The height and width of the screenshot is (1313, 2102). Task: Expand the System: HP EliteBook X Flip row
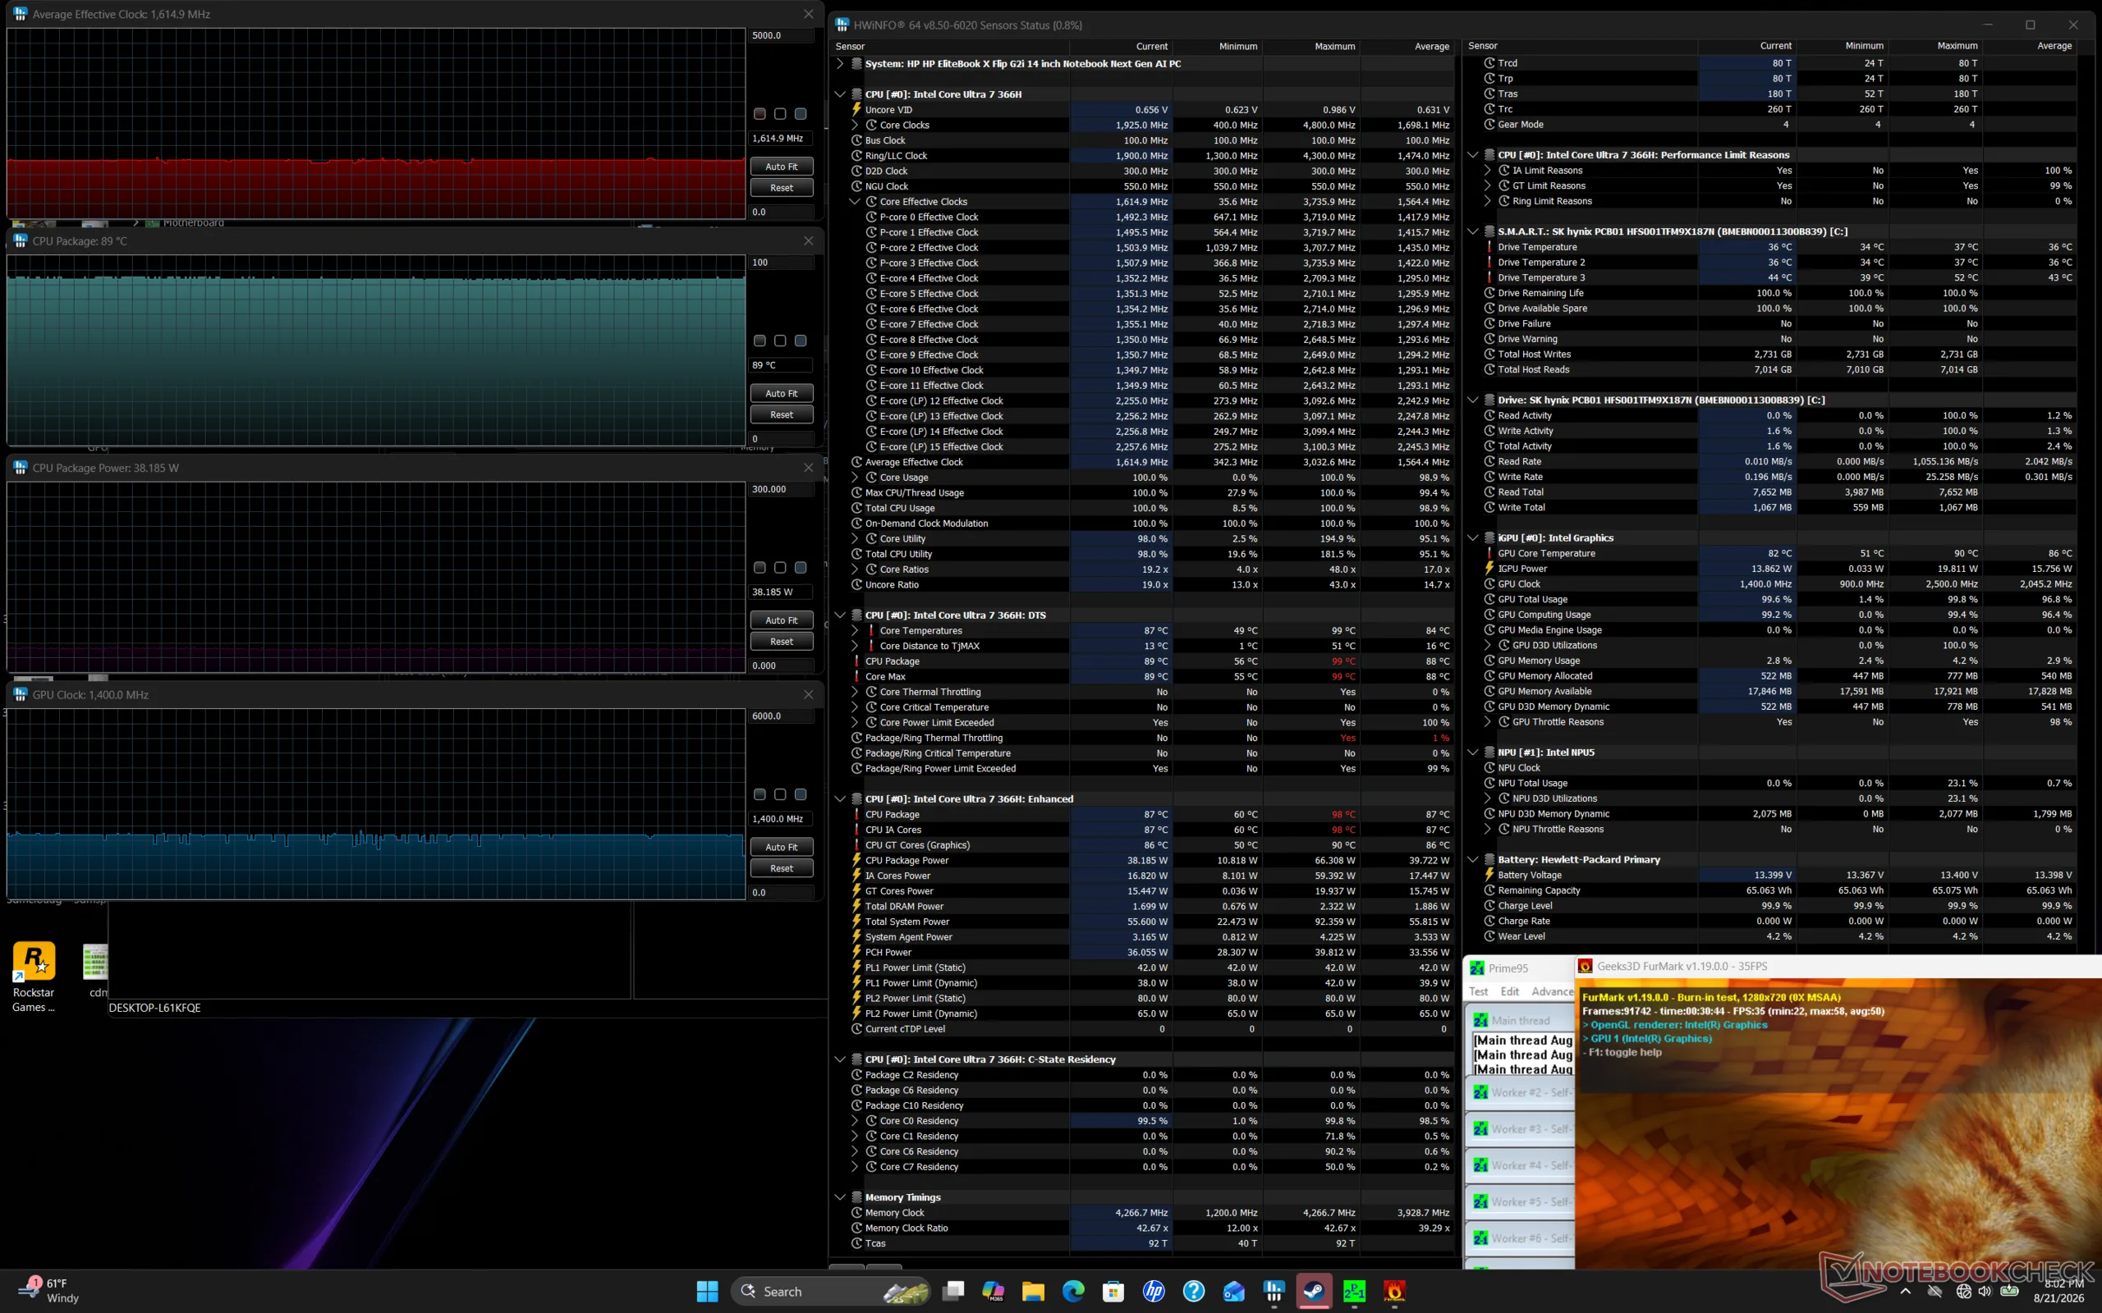click(840, 63)
